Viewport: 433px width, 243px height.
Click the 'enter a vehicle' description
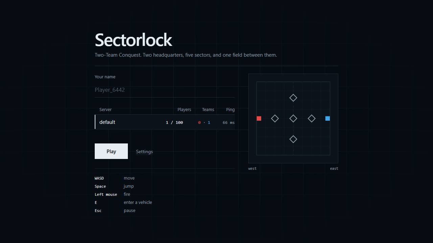pos(138,202)
